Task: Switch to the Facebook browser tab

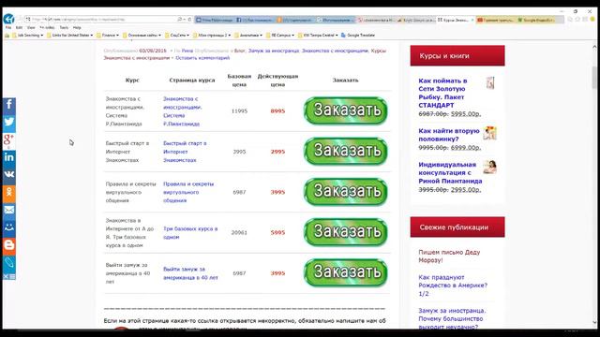Action: click(255, 20)
